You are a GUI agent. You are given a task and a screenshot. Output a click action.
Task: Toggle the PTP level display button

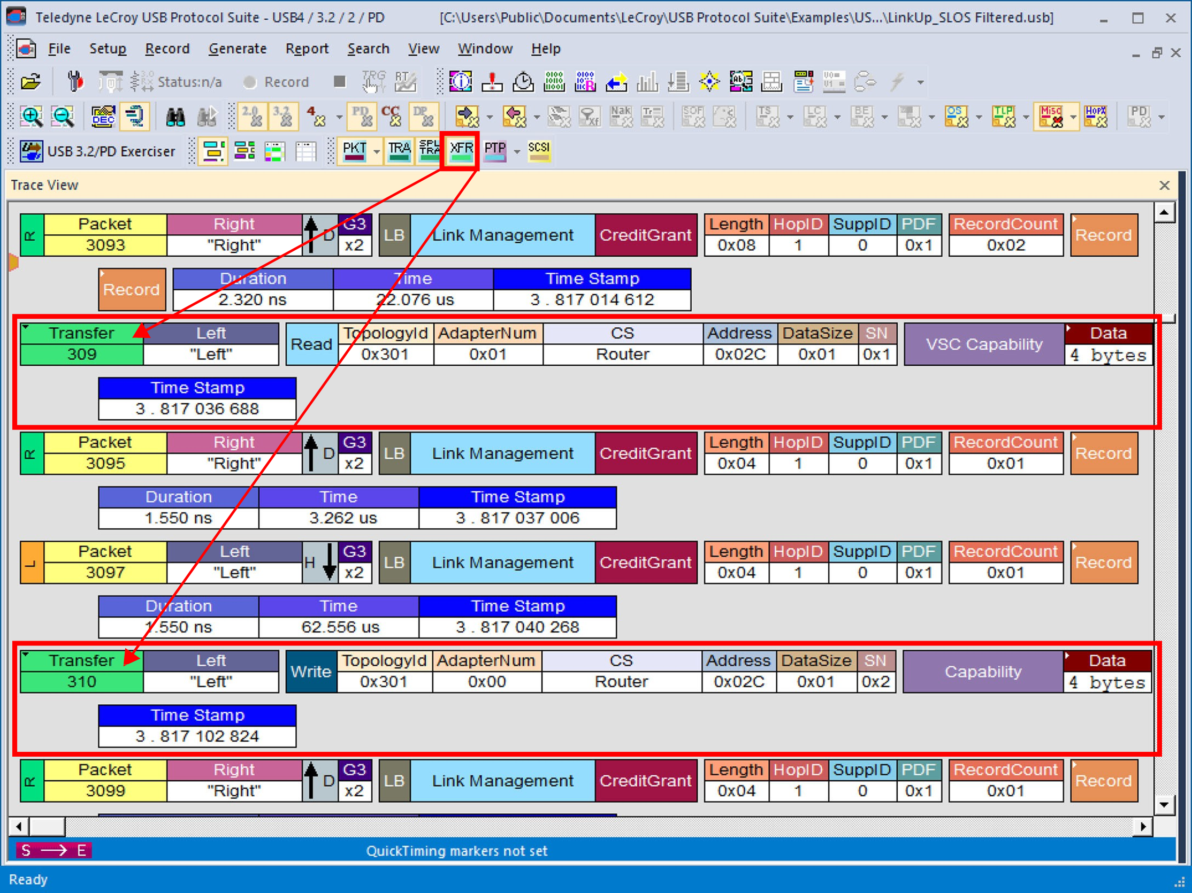click(x=495, y=151)
